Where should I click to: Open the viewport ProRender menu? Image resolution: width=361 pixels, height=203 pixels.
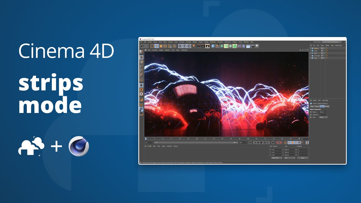coord(184,50)
